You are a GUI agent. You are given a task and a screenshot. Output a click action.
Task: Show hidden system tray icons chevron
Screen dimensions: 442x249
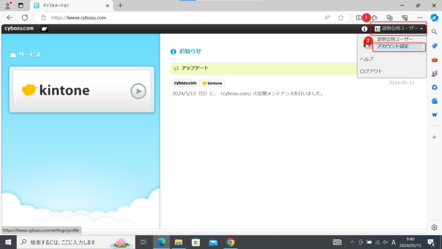(x=352, y=242)
